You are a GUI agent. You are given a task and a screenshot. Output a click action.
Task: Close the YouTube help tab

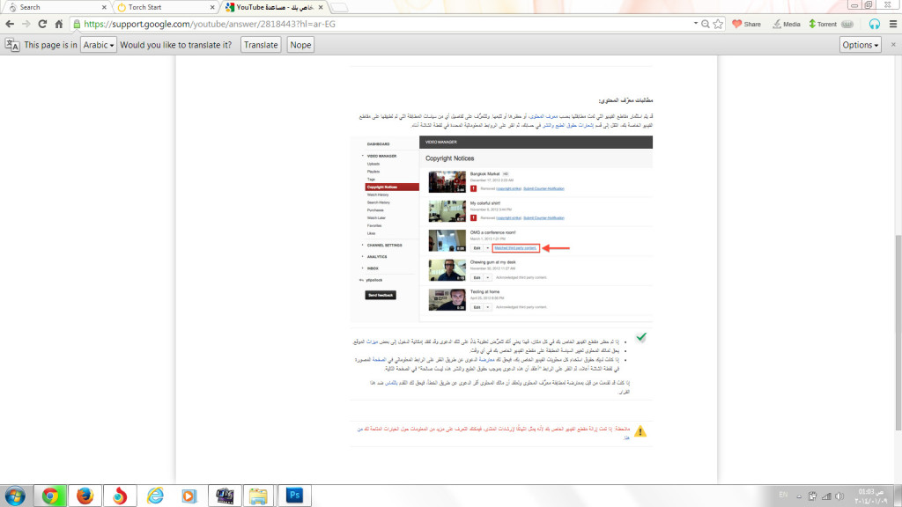[x=321, y=7]
